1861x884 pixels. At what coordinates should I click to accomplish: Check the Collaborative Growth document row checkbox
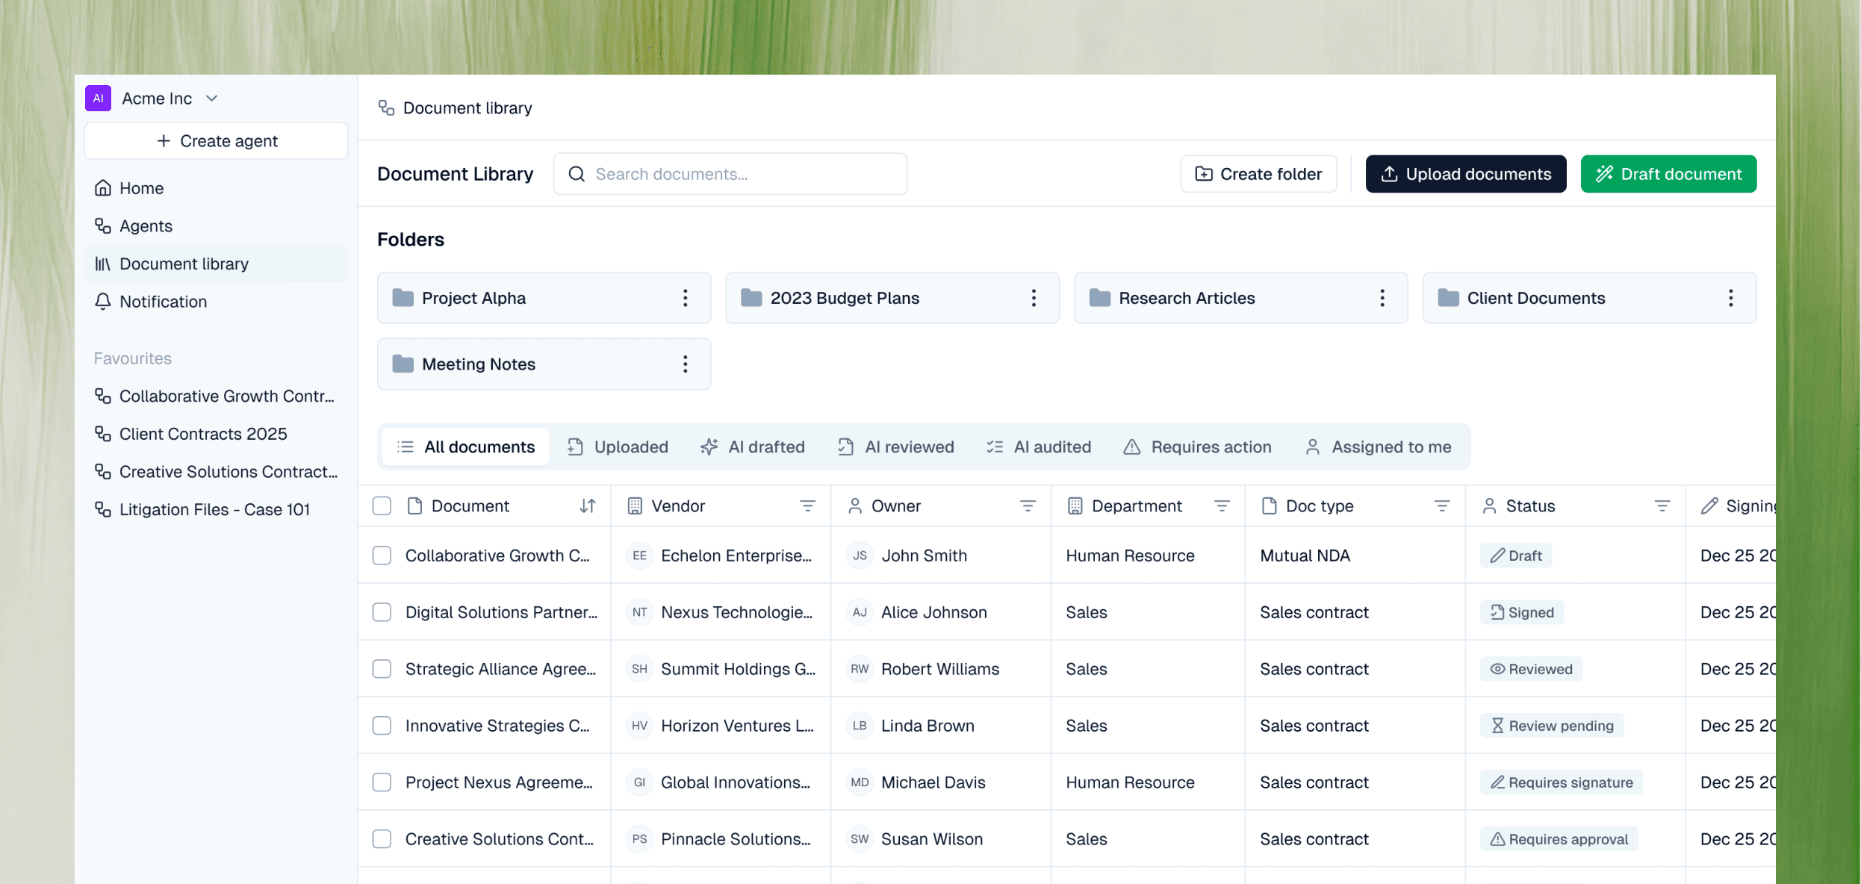[382, 555]
